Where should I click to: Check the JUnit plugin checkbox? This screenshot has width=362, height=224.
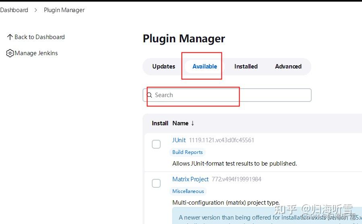pos(156,144)
